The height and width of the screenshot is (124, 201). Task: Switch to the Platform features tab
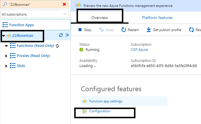coord(157,18)
